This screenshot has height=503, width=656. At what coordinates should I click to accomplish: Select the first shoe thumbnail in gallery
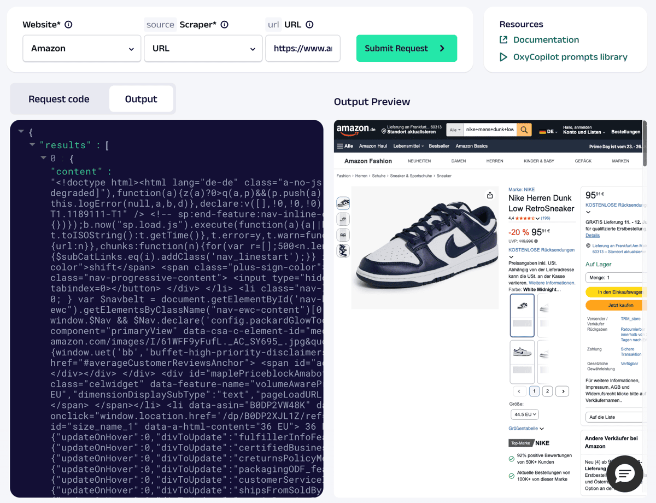click(343, 203)
